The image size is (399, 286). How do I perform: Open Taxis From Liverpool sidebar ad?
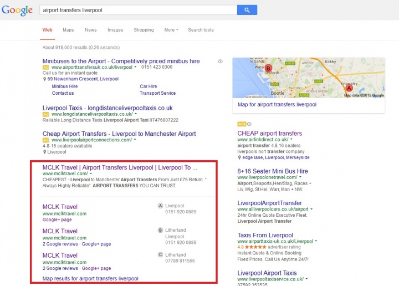[265, 235]
